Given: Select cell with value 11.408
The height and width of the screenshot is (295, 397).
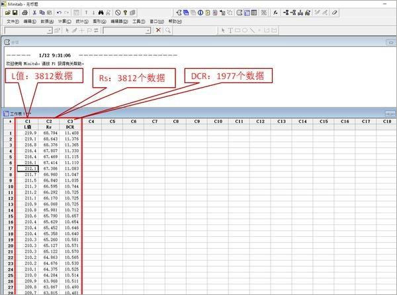Looking at the screenshot, I should [70, 133].
